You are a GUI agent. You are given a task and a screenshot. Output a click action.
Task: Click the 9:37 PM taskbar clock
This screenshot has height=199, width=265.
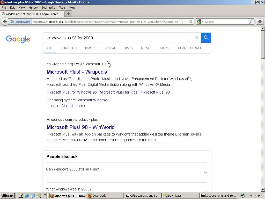coord(255,196)
